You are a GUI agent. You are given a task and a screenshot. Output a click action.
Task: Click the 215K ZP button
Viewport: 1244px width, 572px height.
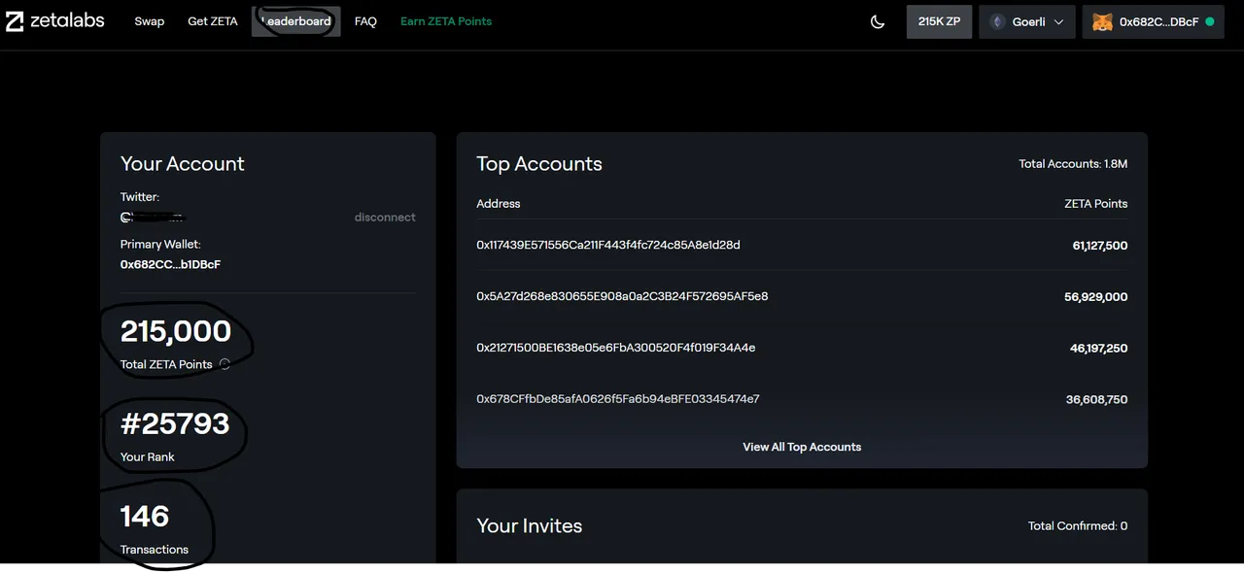(939, 21)
